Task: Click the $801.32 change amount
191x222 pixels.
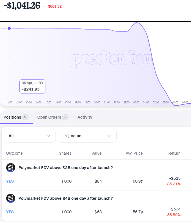Action: pos(55,6)
